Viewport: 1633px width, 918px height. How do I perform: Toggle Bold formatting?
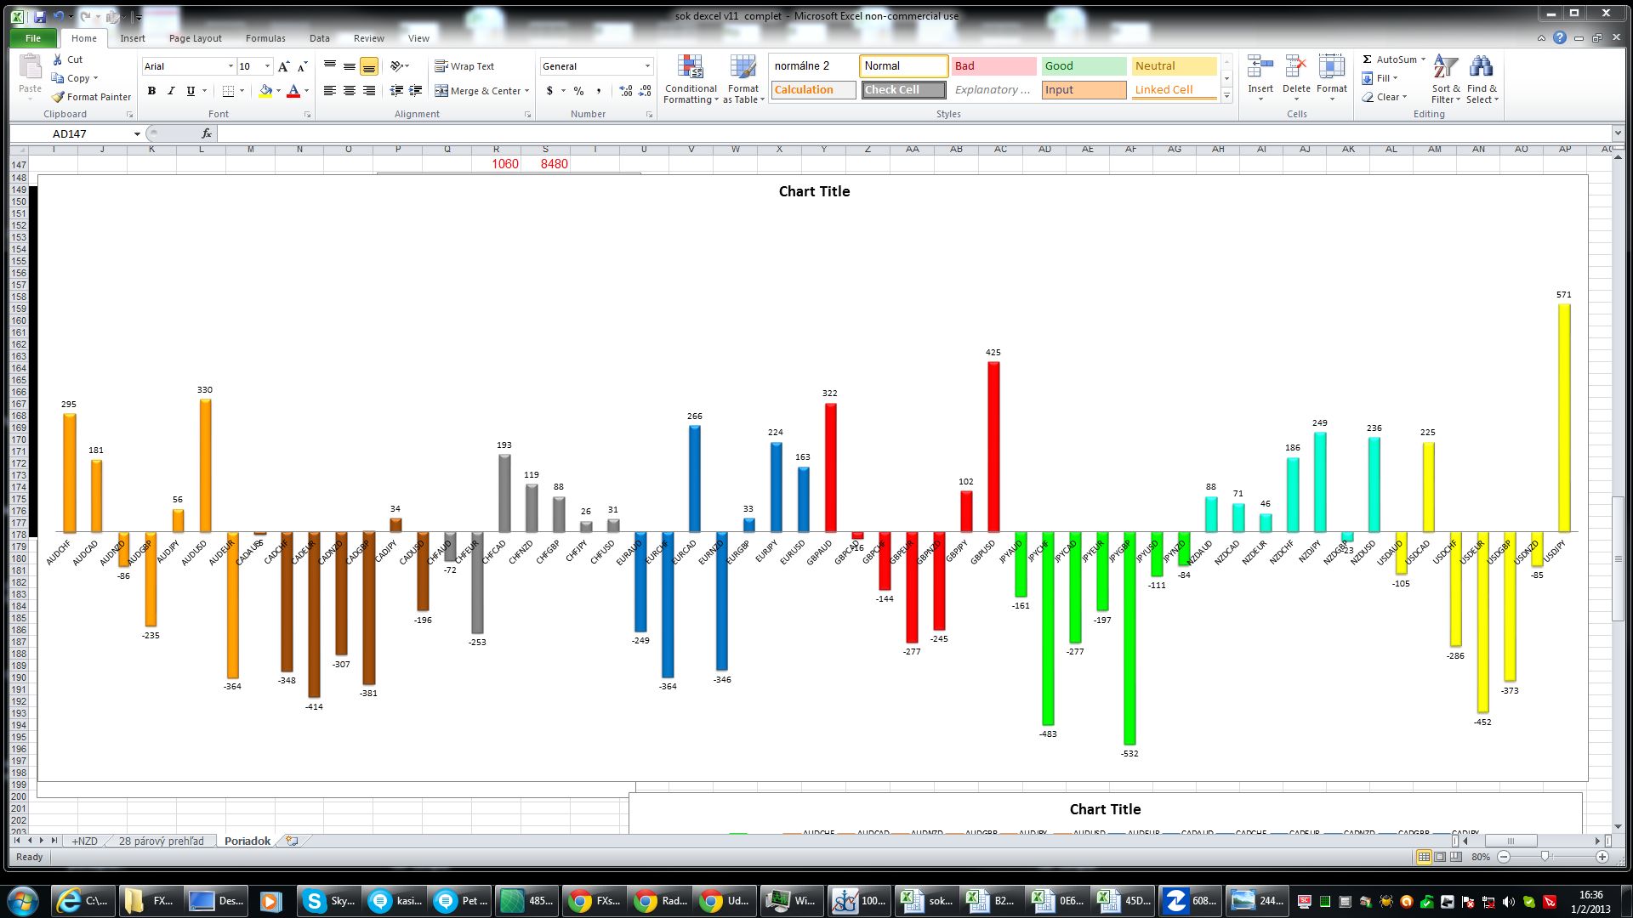151,91
